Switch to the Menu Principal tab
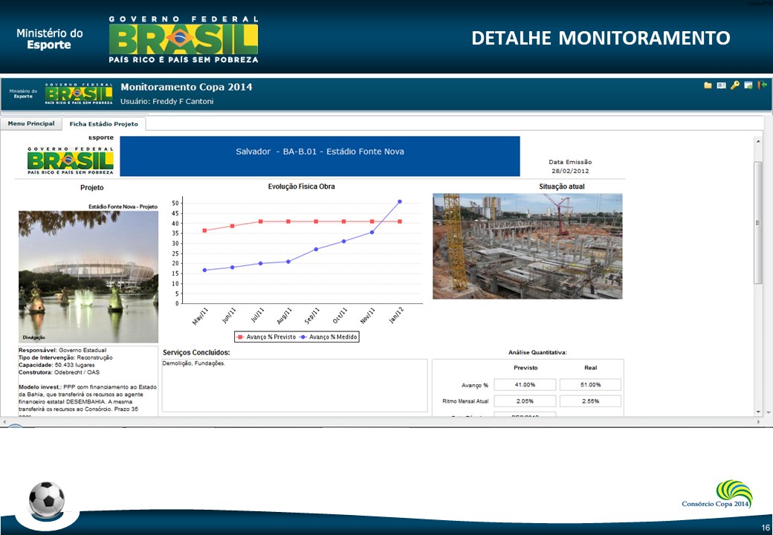This screenshot has height=535, width=773. point(31,123)
